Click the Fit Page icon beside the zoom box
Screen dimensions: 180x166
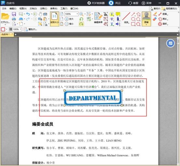pos(62,14)
